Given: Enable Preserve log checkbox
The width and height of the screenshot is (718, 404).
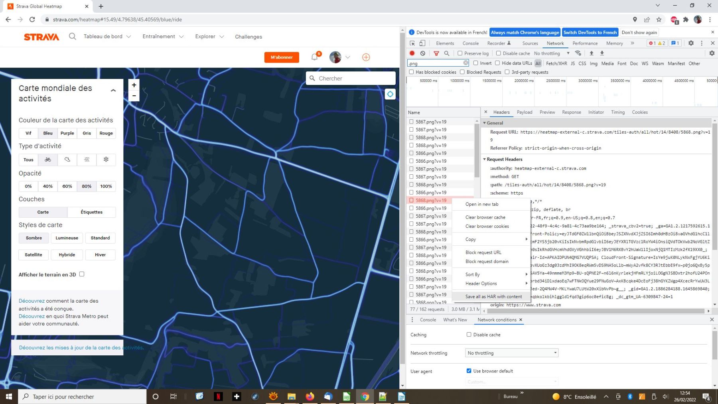Looking at the screenshot, I should point(460,53).
